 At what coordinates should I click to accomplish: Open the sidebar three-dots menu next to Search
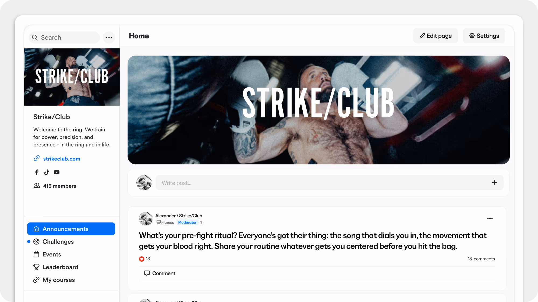coord(109,38)
